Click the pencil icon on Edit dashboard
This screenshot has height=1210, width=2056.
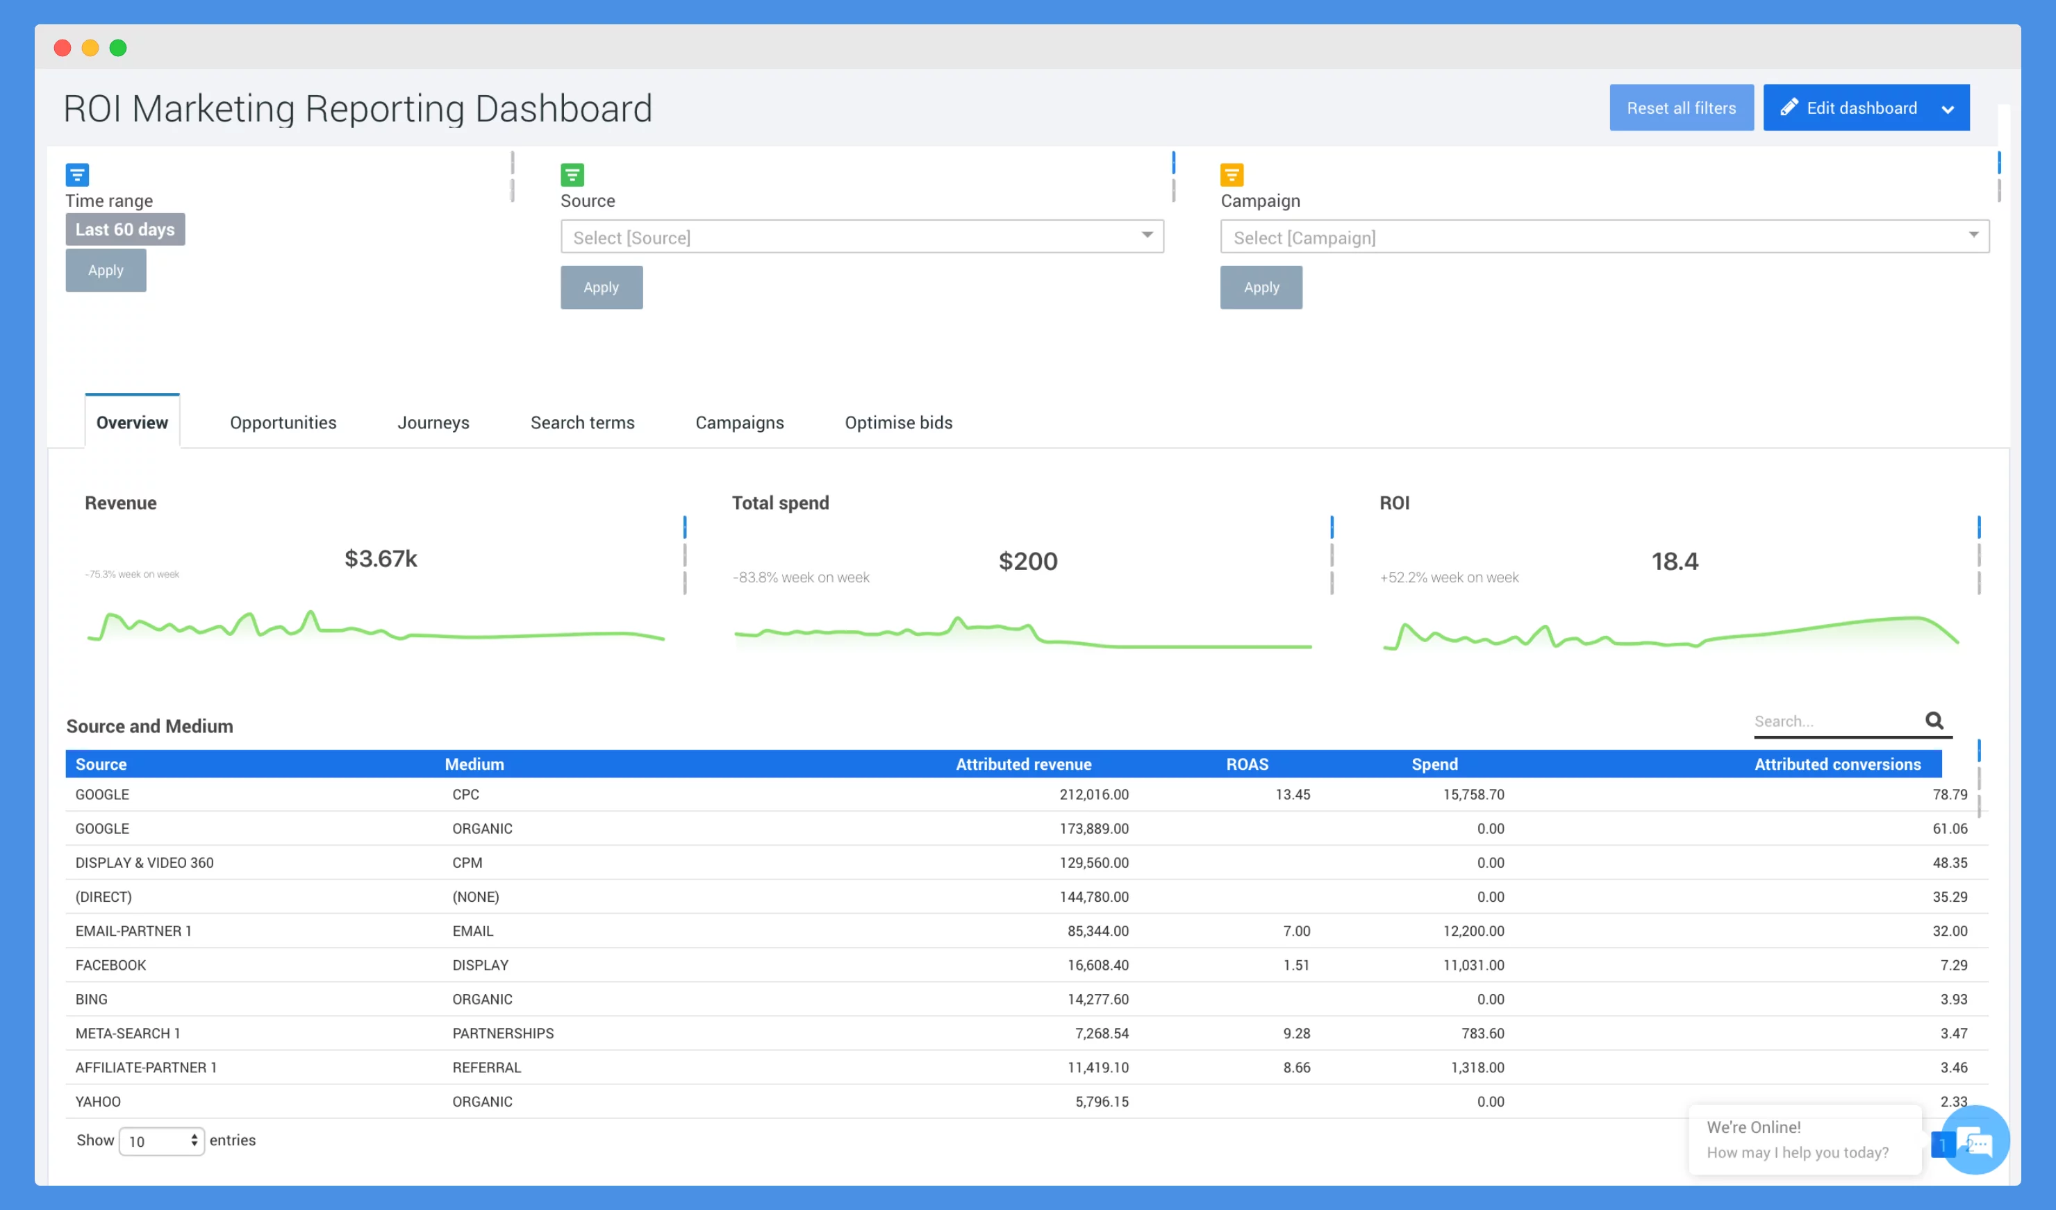pyautogui.click(x=1789, y=108)
